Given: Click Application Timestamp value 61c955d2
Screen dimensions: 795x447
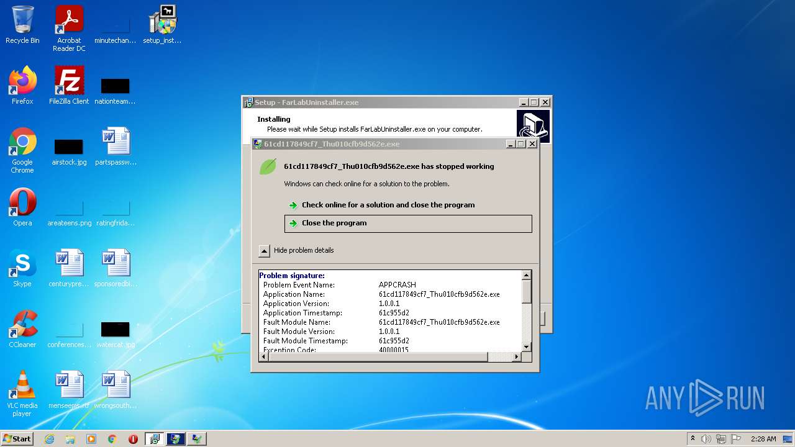Looking at the screenshot, I should (x=394, y=313).
